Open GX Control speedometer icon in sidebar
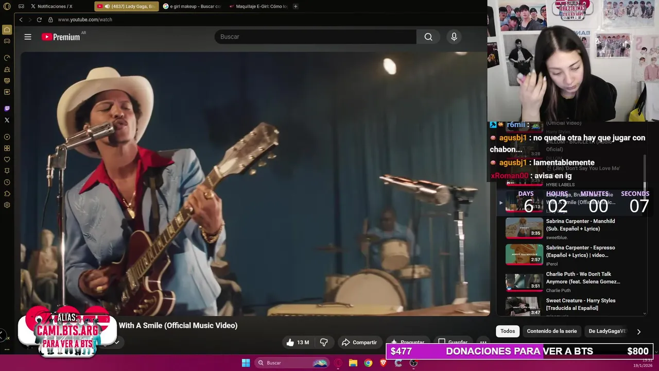659x371 pixels. pos(7,58)
